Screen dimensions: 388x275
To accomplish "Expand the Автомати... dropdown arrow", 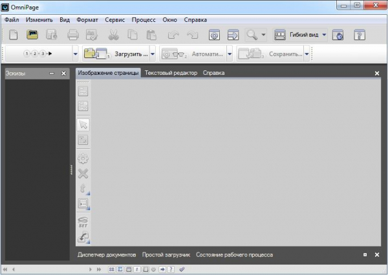I will [230, 54].
